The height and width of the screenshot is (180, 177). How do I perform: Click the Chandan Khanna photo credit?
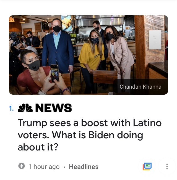pos(140,87)
